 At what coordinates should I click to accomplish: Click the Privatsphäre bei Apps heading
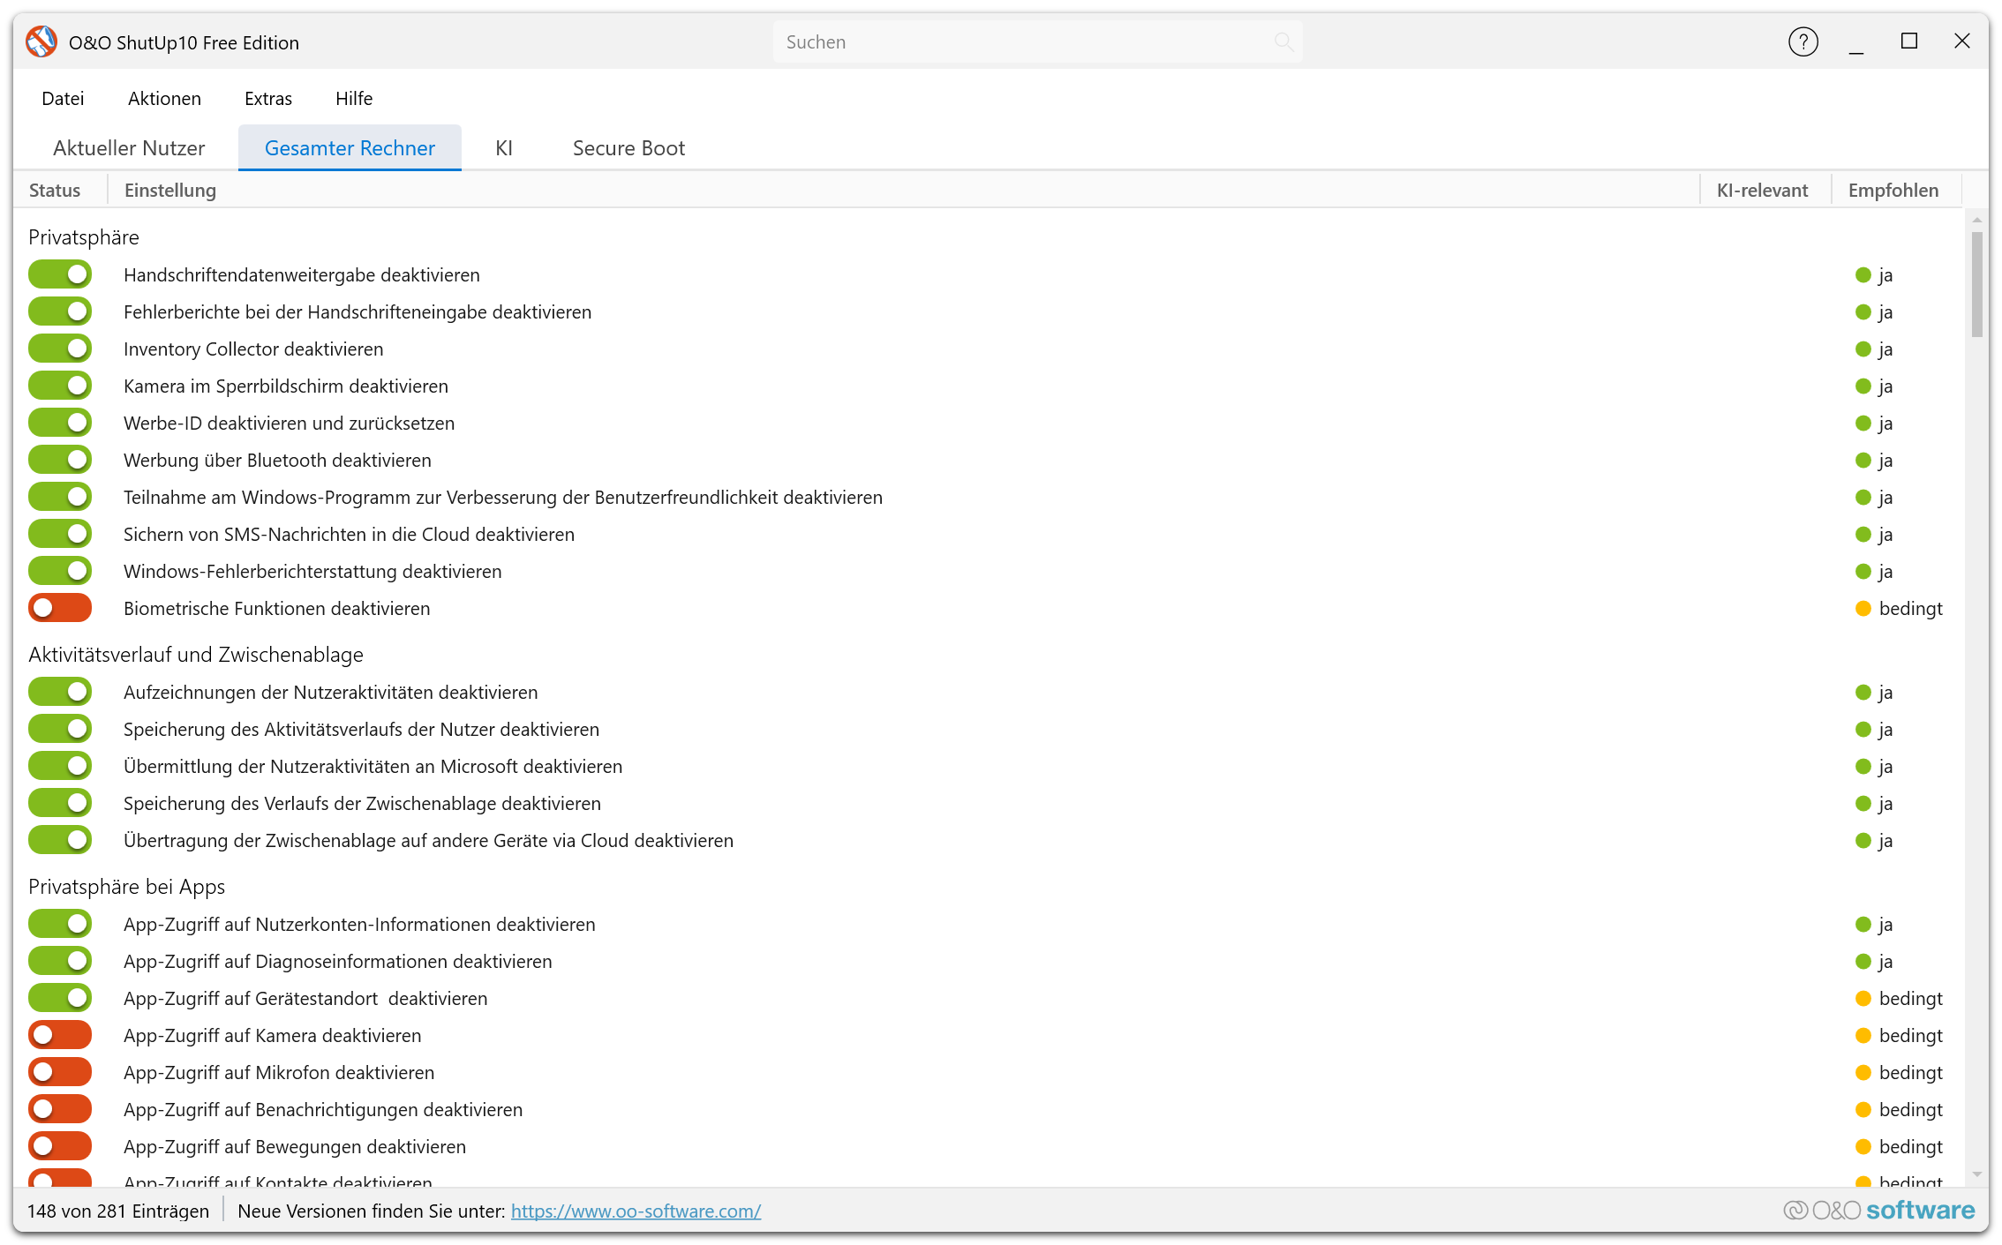[x=126, y=887]
